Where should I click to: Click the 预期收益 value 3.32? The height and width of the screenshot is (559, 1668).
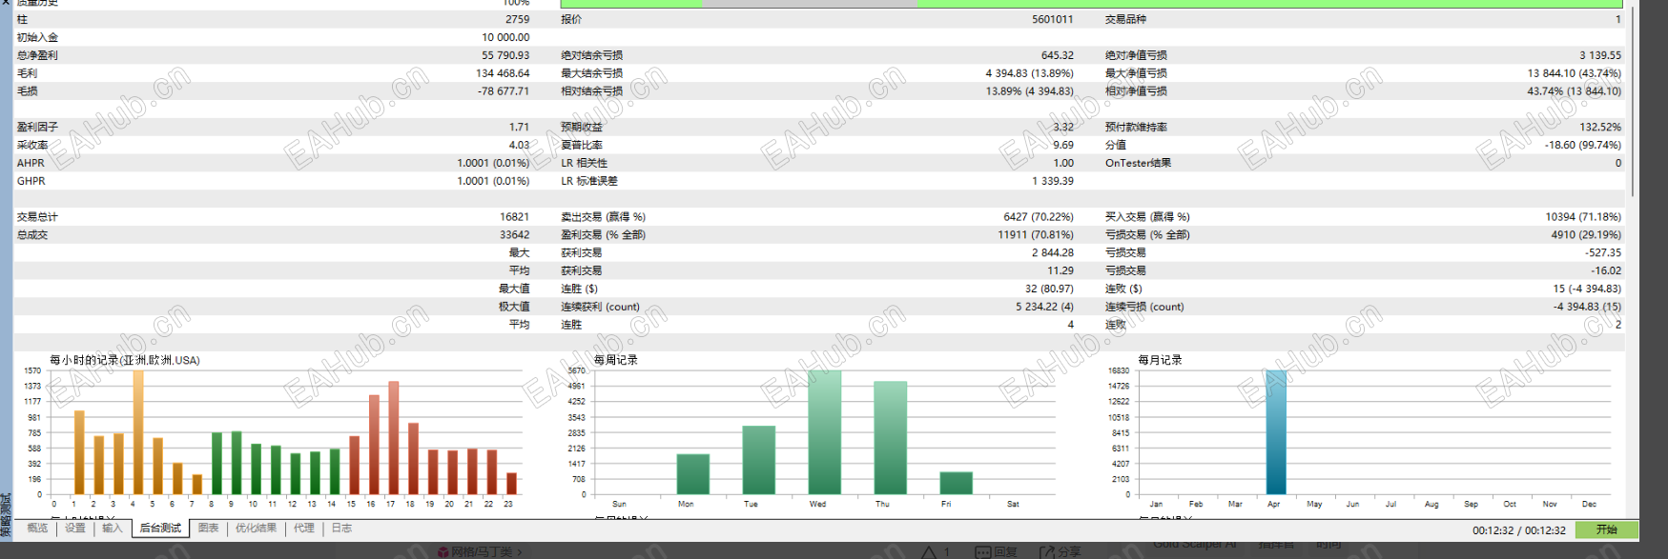coord(1063,127)
